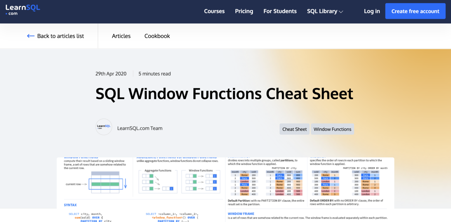Open the LearnSQL.com Team author page
The height and width of the screenshot is (222, 451).
pyautogui.click(x=140, y=128)
